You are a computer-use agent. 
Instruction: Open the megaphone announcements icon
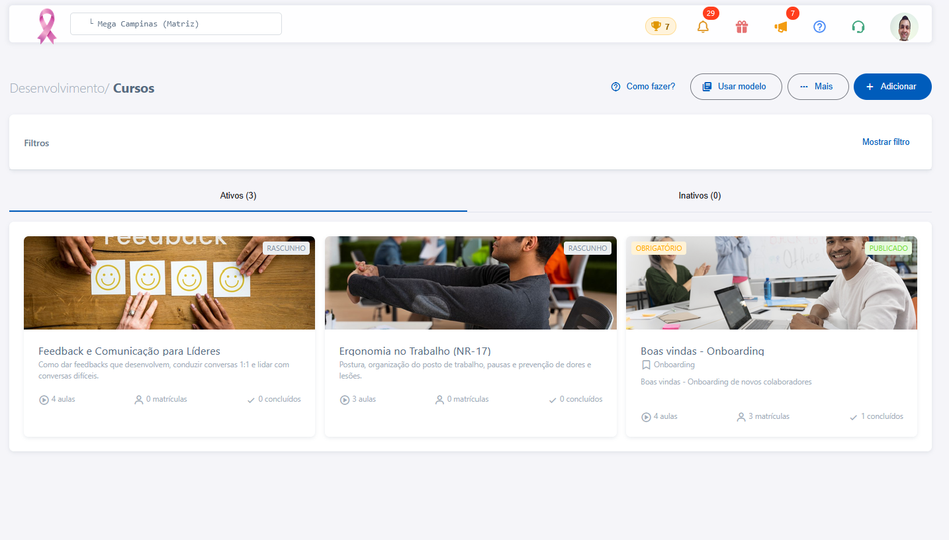pyautogui.click(x=781, y=27)
